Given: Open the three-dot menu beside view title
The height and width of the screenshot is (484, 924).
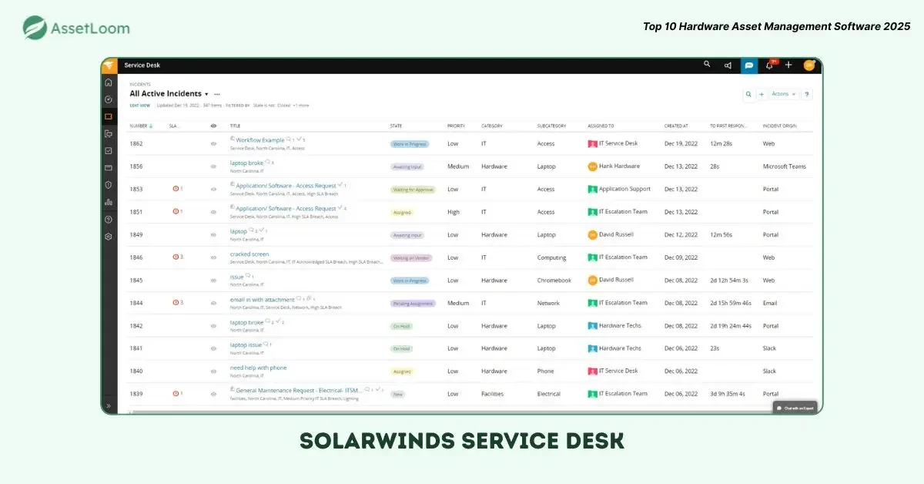Looking at the screenshot, I should click(x=217, y=94).
